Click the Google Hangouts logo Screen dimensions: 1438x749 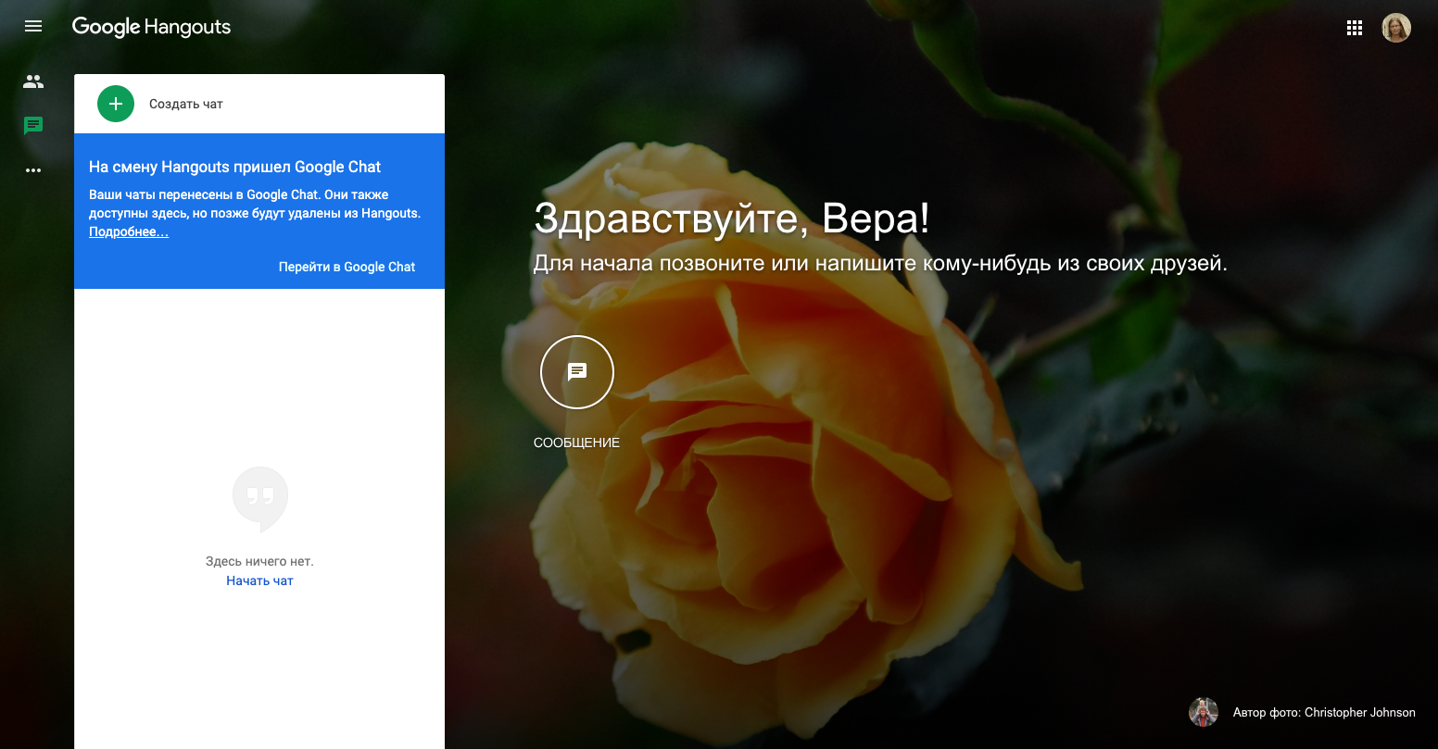[152, 27]
